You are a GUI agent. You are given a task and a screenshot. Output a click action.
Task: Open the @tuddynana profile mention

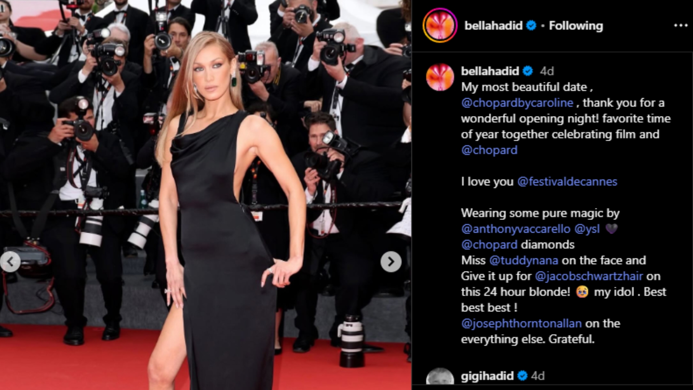tap(524, 260)
